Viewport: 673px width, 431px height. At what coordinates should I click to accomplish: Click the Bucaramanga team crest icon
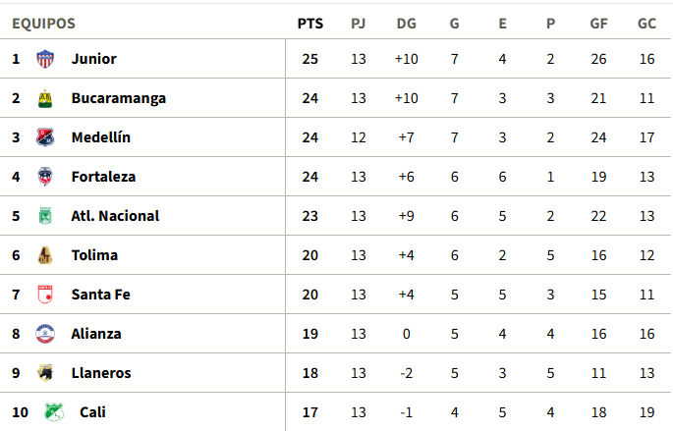pos(45,98)
